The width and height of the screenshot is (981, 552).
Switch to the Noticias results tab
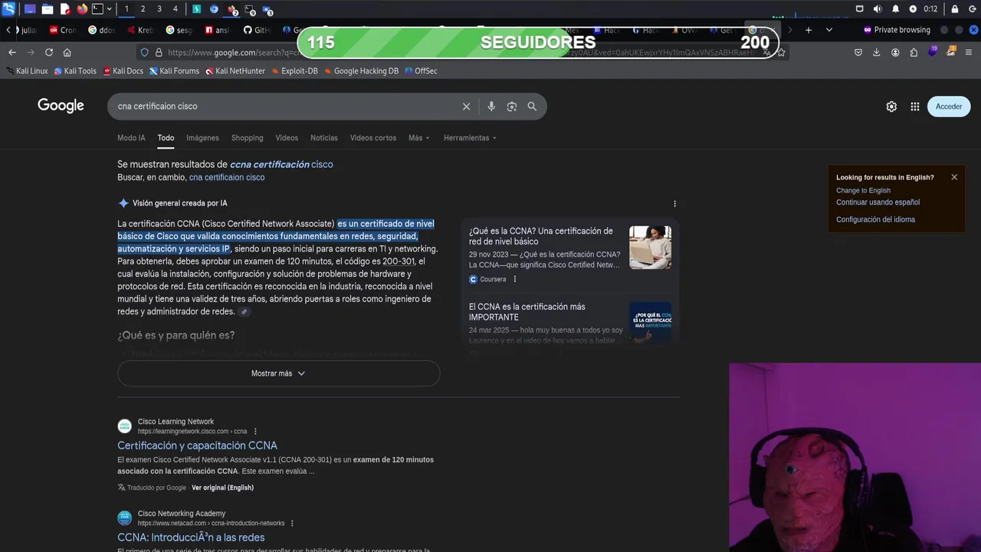click(x=324, y=138)
